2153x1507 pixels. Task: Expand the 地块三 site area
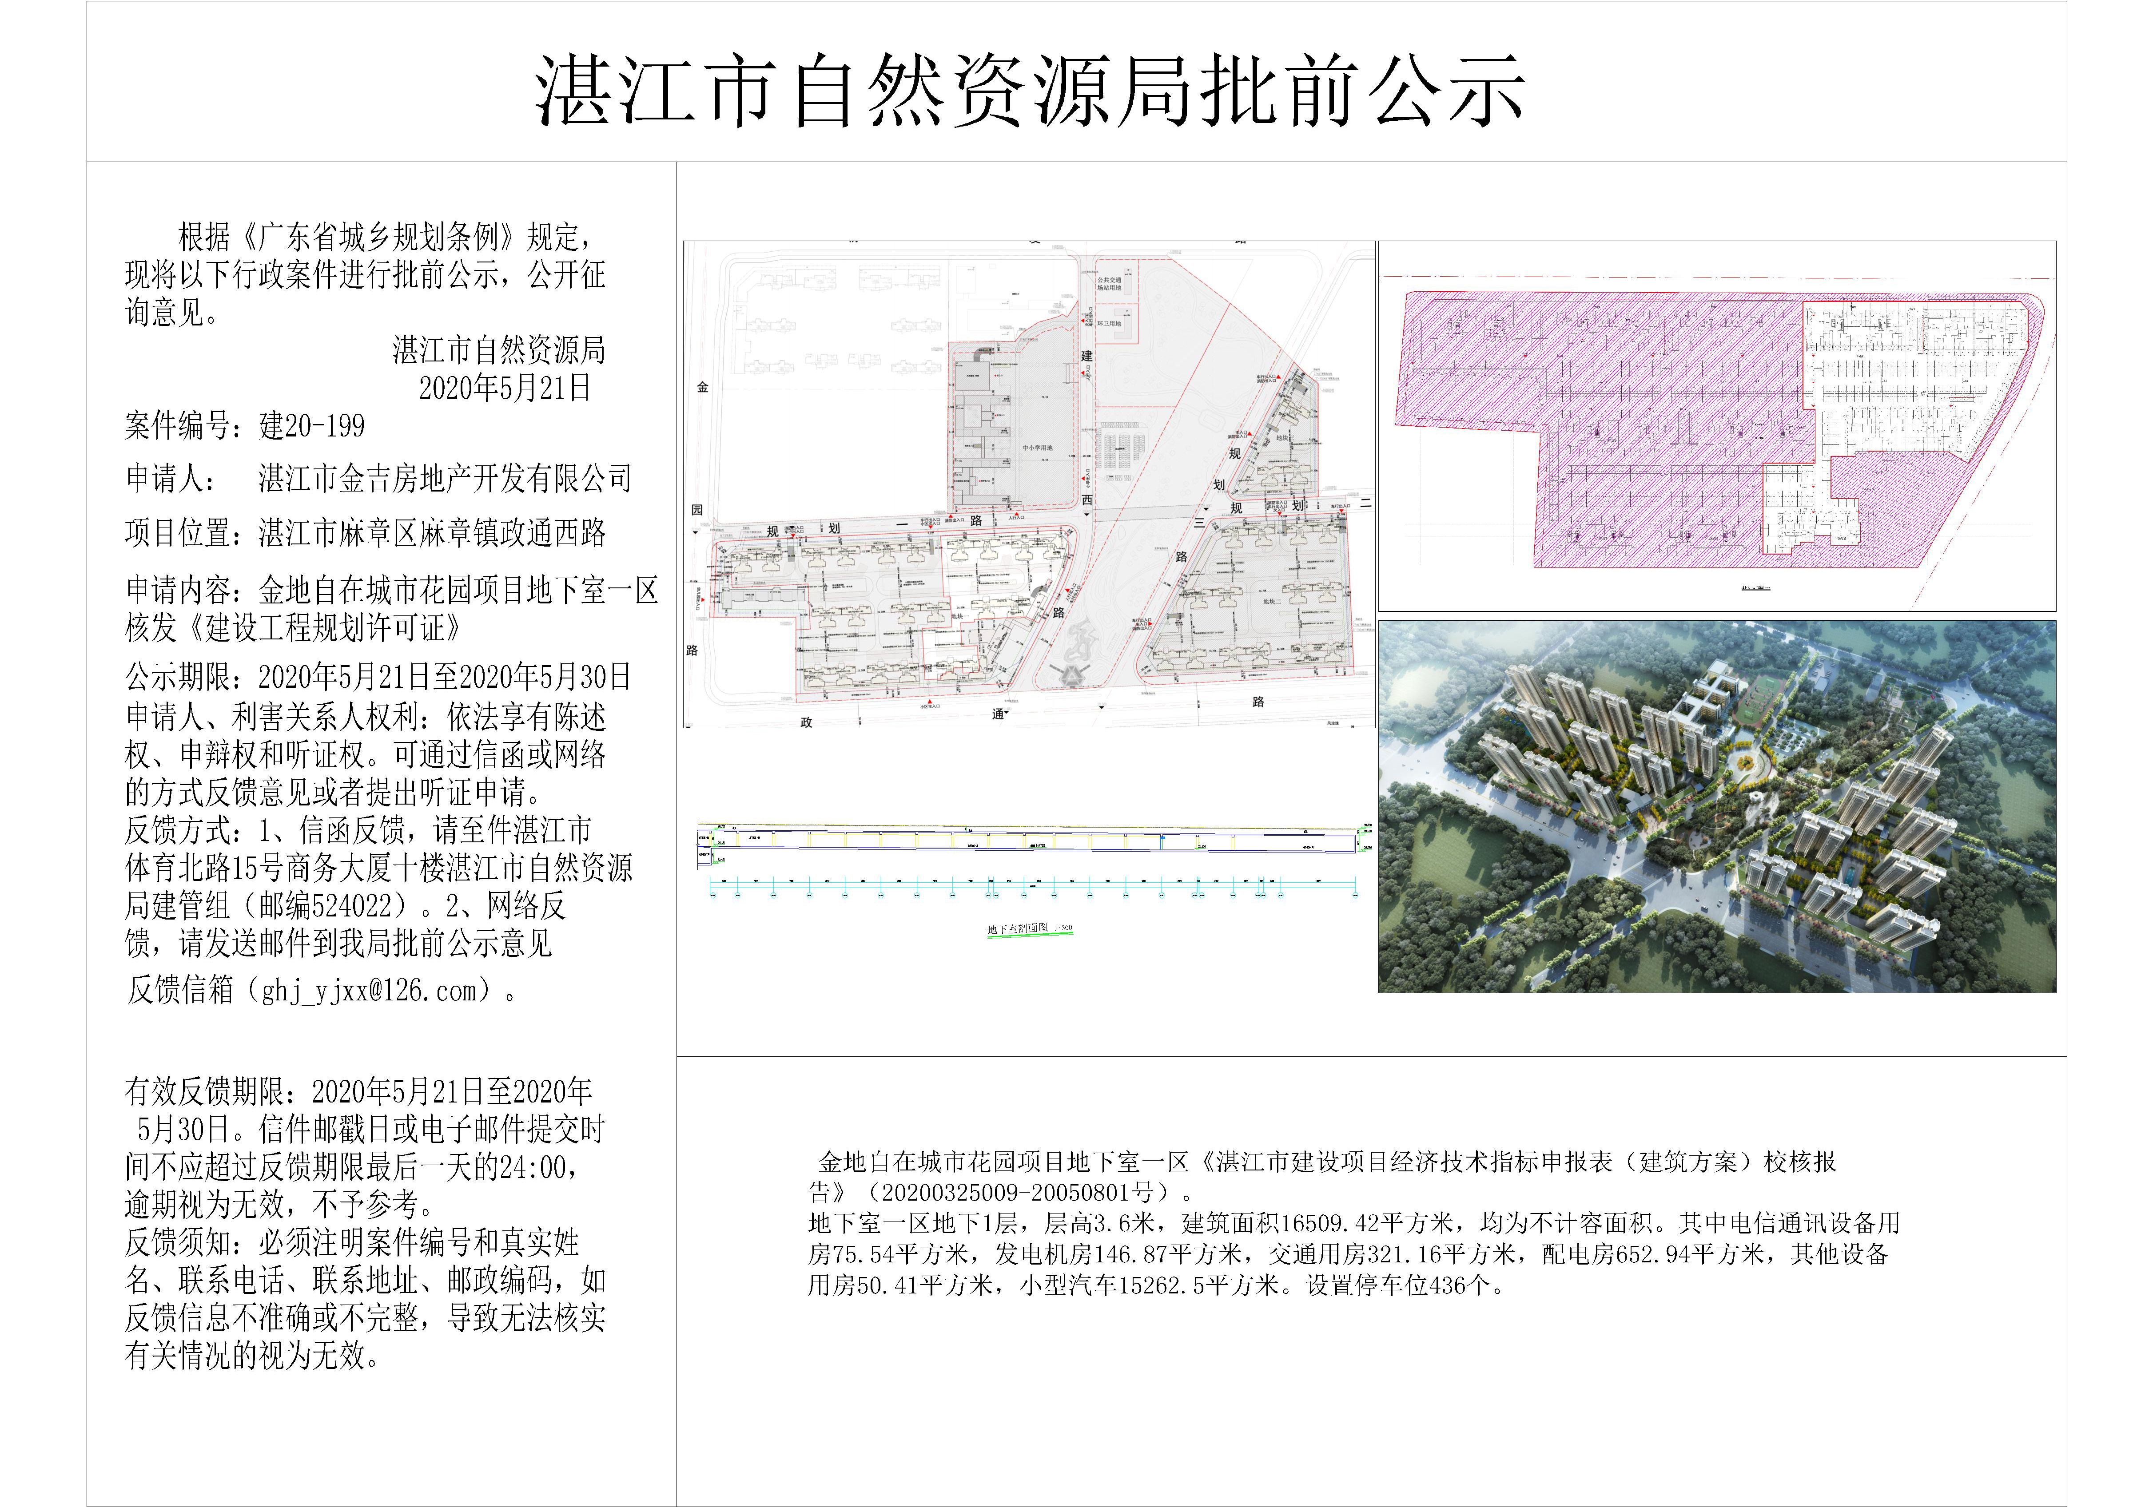click(x=1285, y=438)
